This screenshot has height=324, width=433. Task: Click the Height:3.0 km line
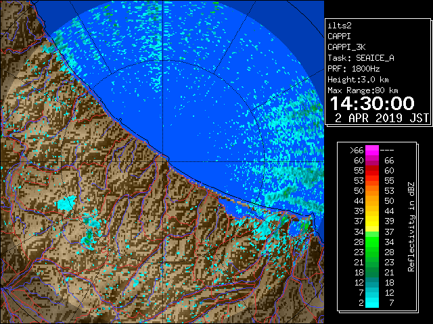click(x=358, y=80)
